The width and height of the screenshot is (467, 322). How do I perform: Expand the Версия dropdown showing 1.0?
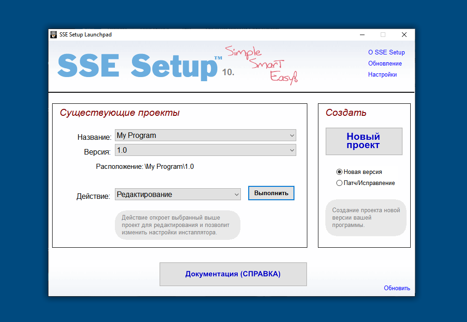click(x=205, y=150)
